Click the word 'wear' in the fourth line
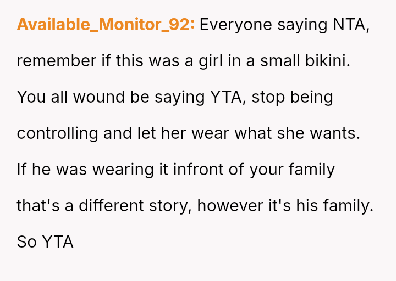This screenshot has height=281, width=396. point(210,133)
